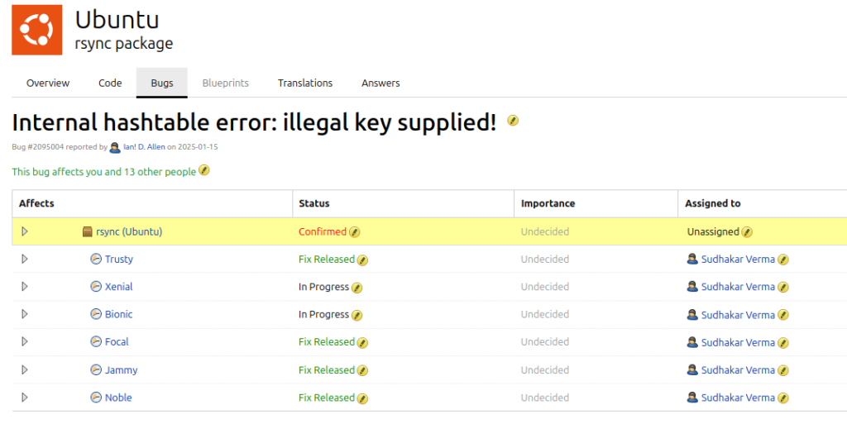Image resolution: width=847 pixels, height=424 pixels.
Task: Expand the rsync (Ubuntu) row
Action: pyautogui.click(x=25, y=231)
